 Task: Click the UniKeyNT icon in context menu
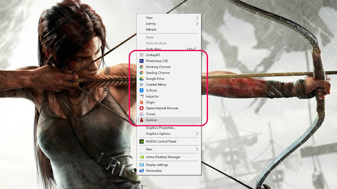142,55
